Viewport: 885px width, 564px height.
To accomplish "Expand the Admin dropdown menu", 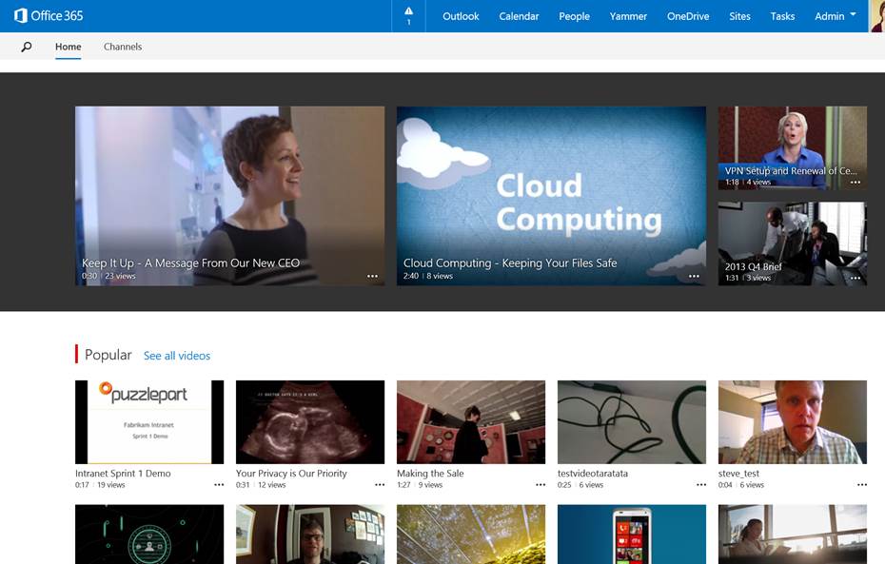I will (x=836, y=16).
